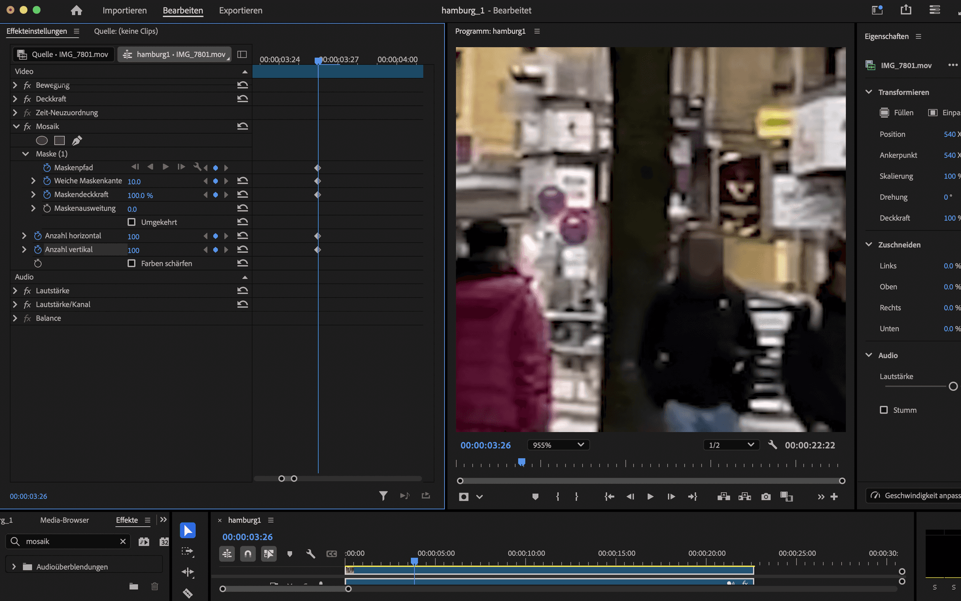Enable the Stumm audio checkbox
The height and width of the screenshot is (601, 961).
pos(884,410)
